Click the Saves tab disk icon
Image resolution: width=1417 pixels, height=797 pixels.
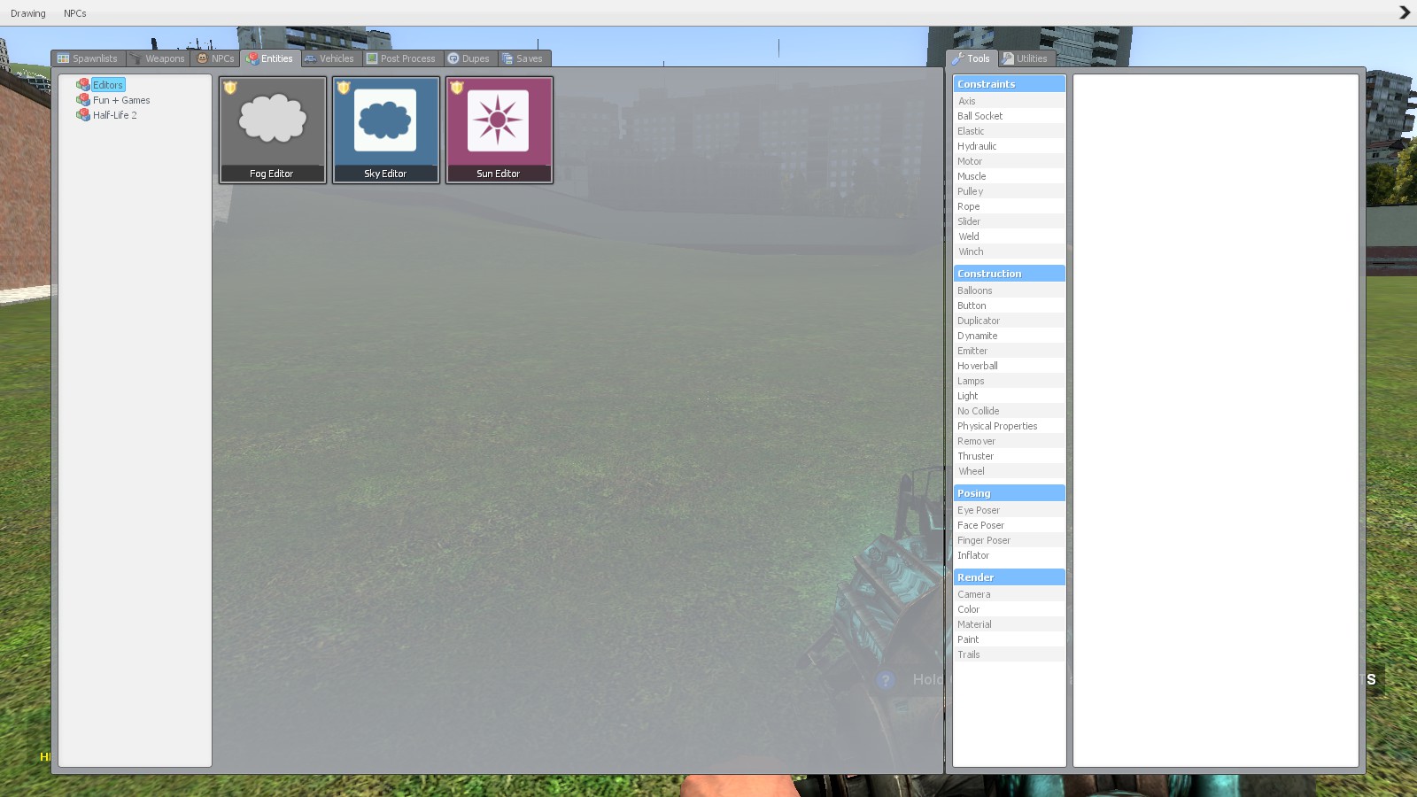pos(507,58)
